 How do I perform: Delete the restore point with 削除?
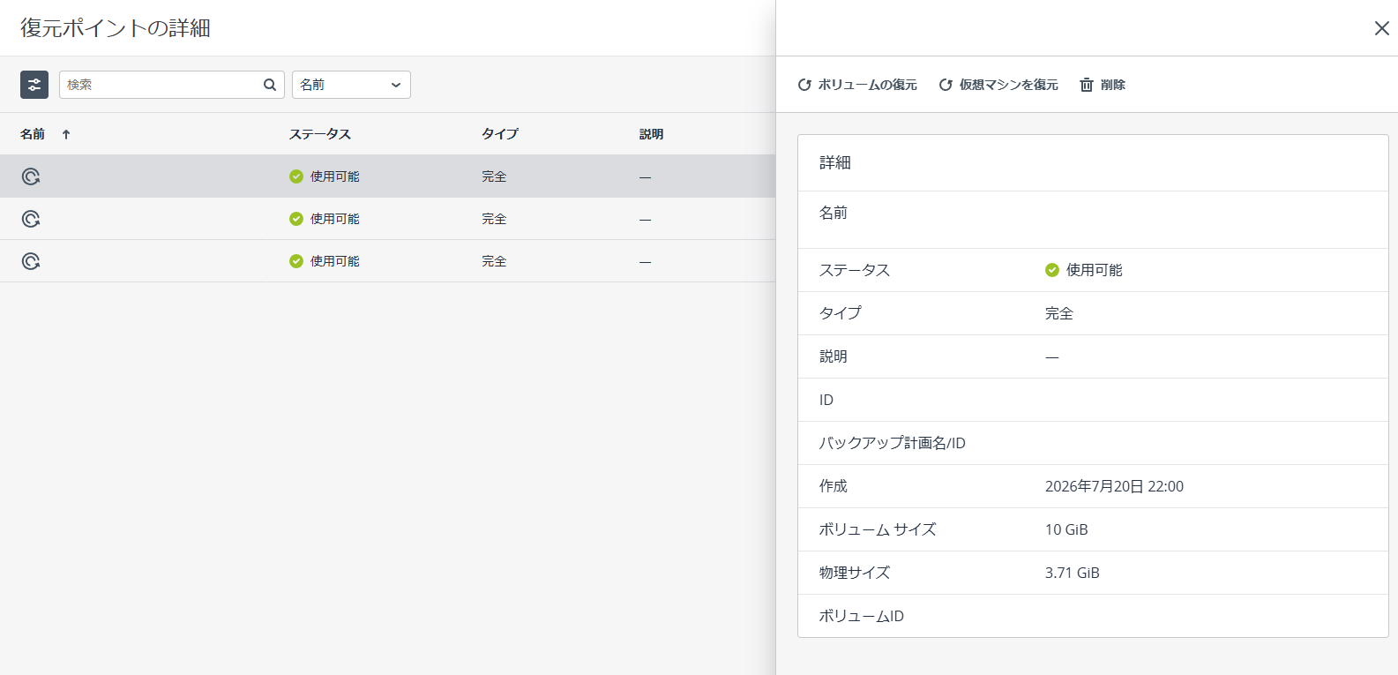[x=1103, y=85]
